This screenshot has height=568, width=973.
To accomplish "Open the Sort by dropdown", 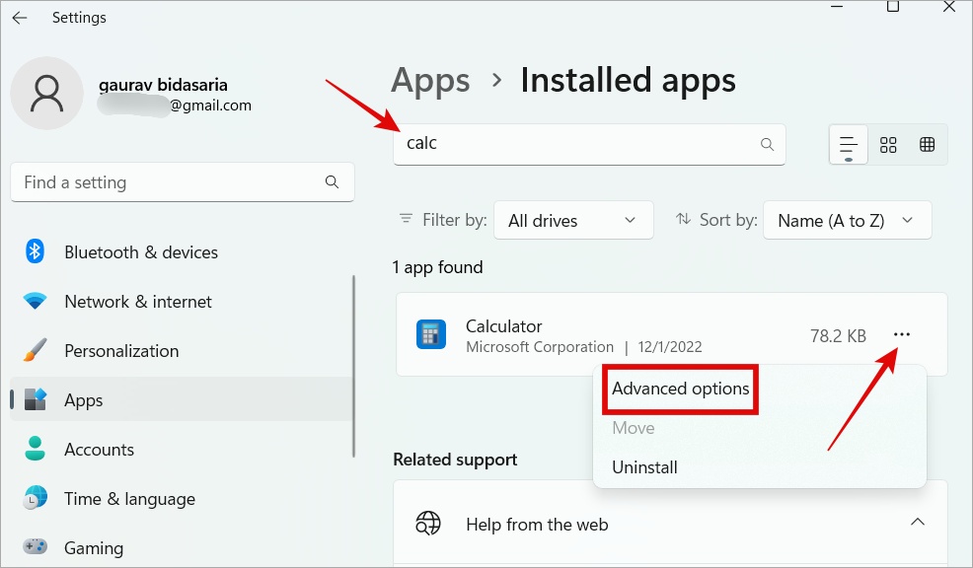I will click(x=847, y=221).
